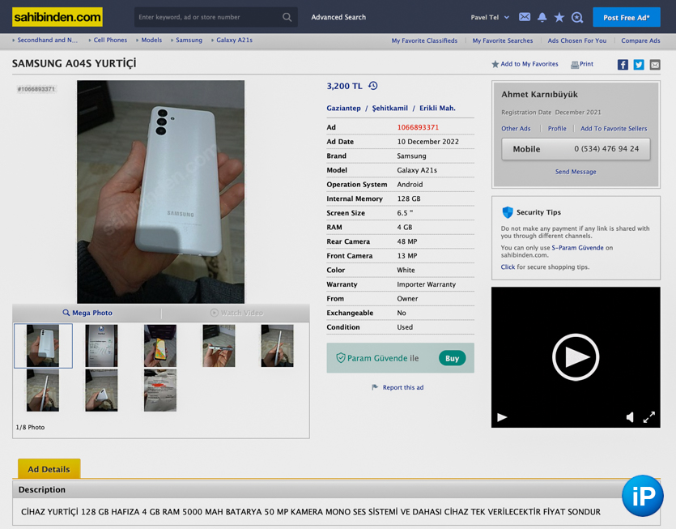Open favorites star icon in header
The width and height of the screenshot is (676, 529).
point(559,17)
